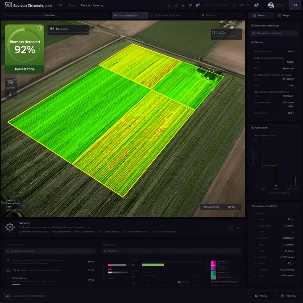
Task: Click the harvest zone button on the card
Action: 25,69
